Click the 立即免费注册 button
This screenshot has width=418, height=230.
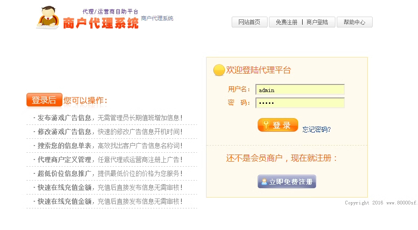[x=287, y=181]
